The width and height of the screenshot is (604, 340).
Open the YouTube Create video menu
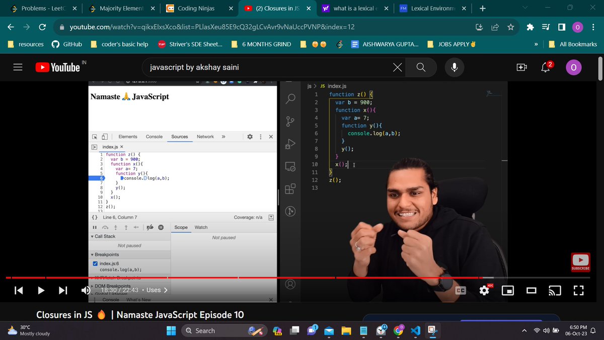pos(521,67)
